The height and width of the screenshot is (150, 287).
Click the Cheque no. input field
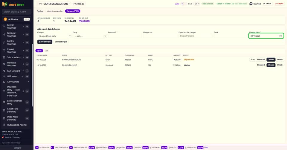click(160, 36)
